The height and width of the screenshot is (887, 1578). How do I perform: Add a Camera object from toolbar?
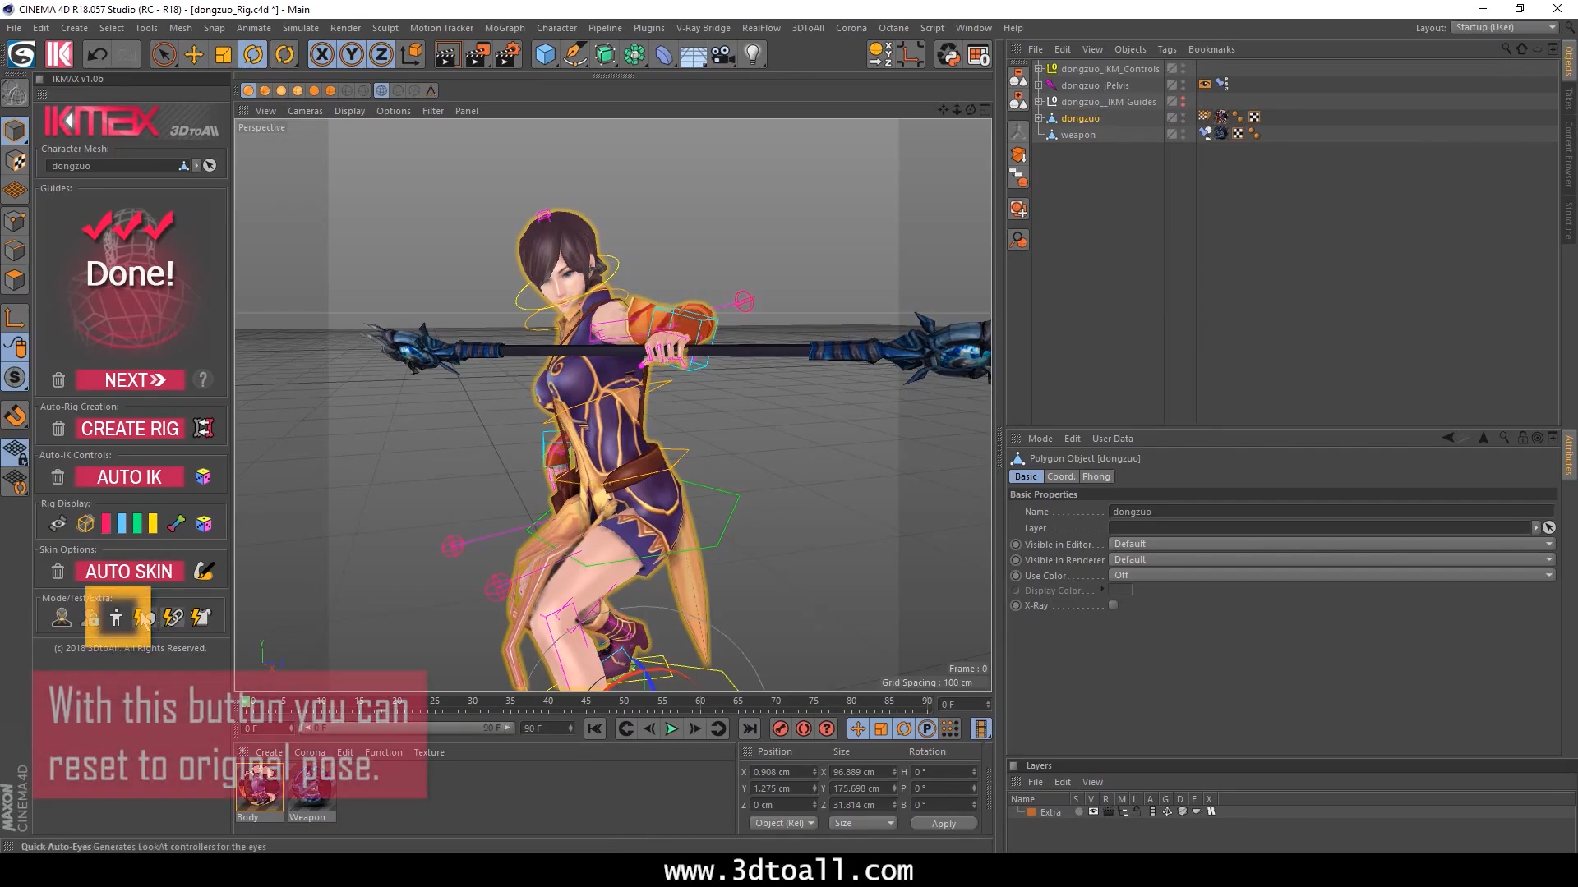[x=722, y=55]
